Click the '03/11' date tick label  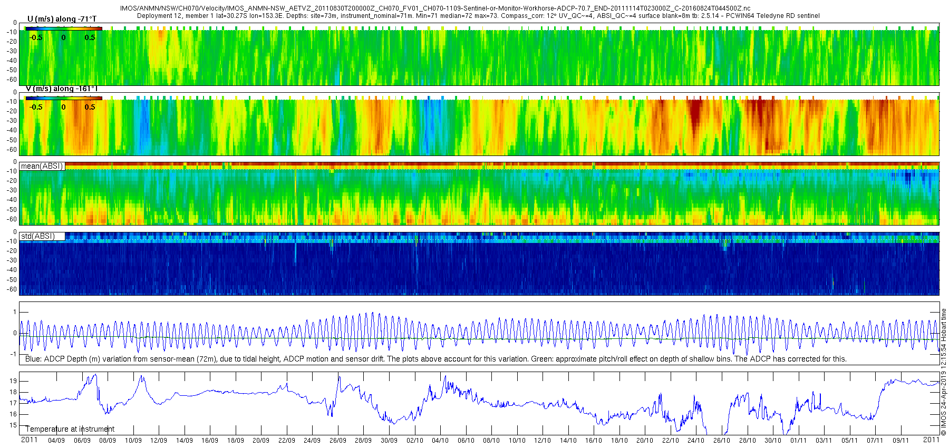pyautogui.click(x=824, y=440)
